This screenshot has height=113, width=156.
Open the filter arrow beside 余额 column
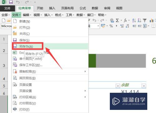144,86
